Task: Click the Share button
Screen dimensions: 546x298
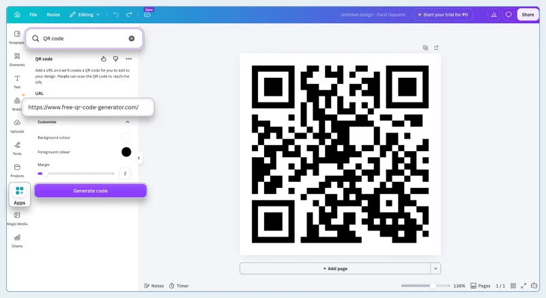Action: [x=528, y=14]
